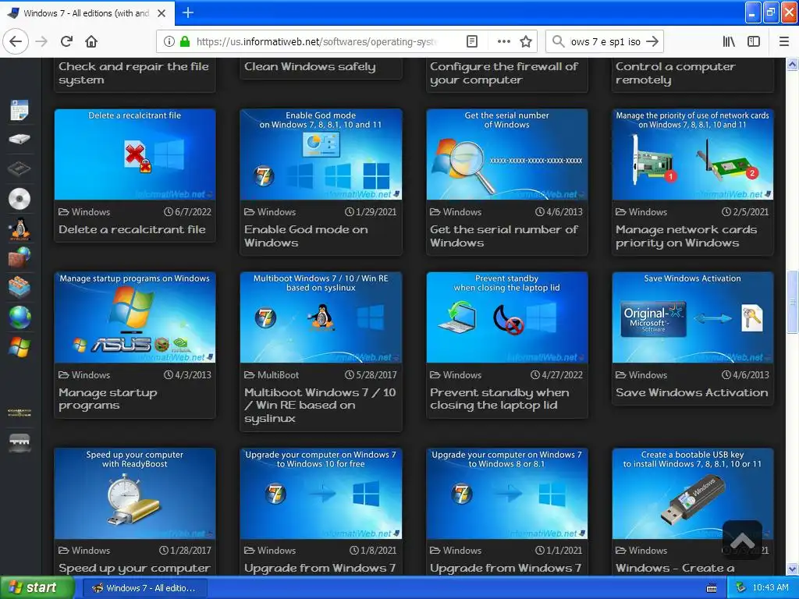Screen dimensions: 799x599
Task: Open the Upgrade to Windows 8 or 8.1 thumbnail
Action: pyautogui.click(x=506, y=493)
